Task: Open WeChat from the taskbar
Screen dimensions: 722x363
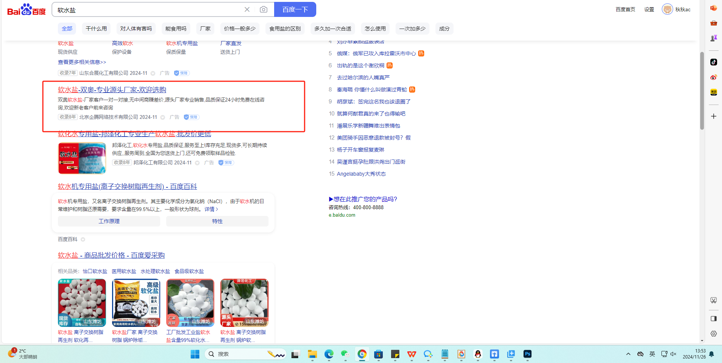Action: coord(345,354)
